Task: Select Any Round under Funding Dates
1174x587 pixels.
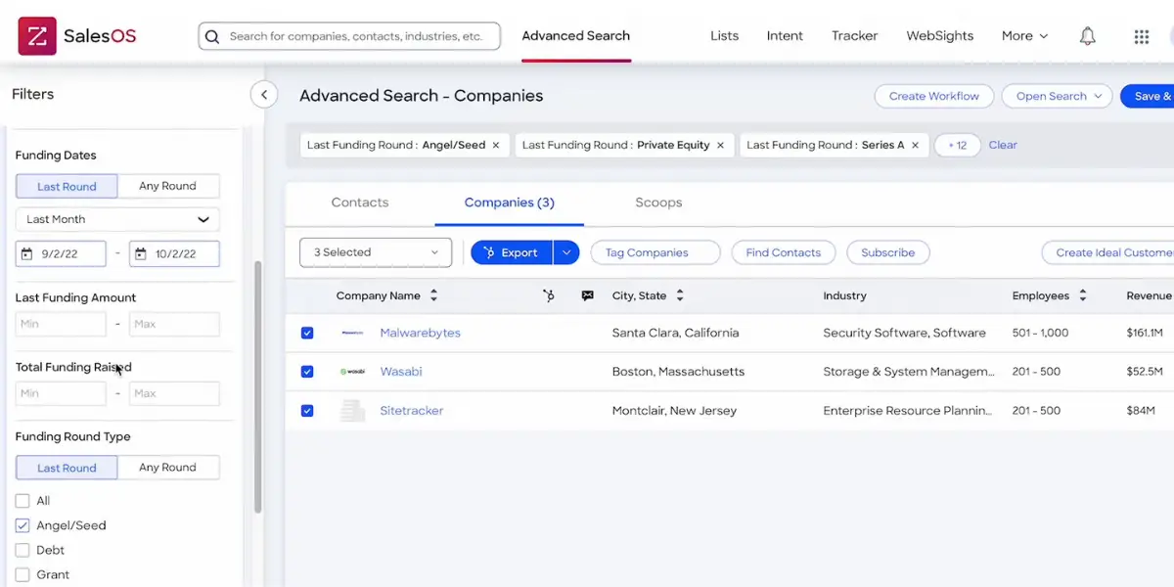Action: (168, 186)
